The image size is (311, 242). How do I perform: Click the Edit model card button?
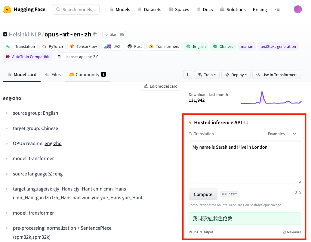click(161, 86)
